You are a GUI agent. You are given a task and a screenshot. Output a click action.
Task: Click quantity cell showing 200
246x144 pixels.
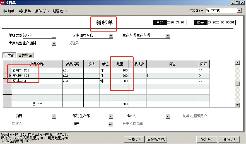point(120,76)
